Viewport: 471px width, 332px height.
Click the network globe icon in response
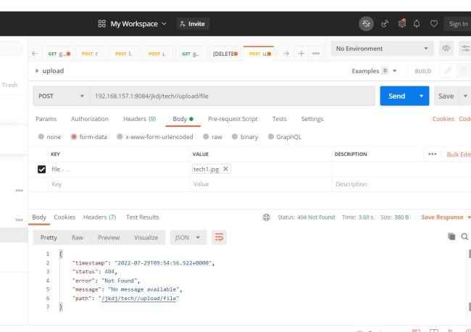click(266, 217)
